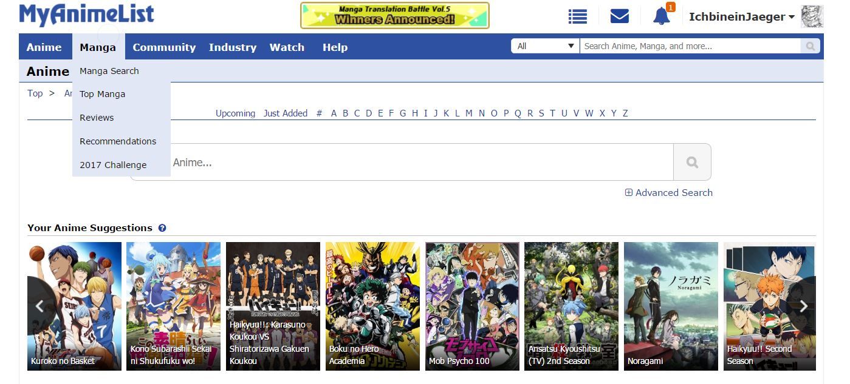
Task: Expand the IchbineinJaeger account menu
Action: (741, 17)
